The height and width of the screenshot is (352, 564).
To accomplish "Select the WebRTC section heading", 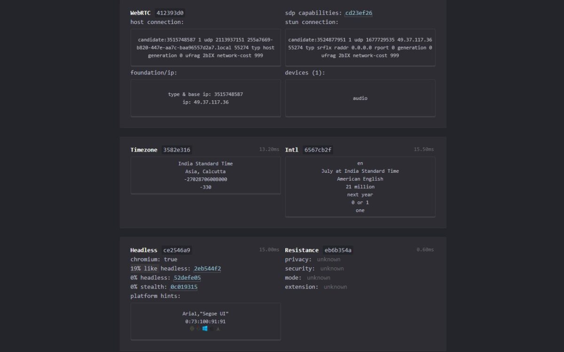I will [141, 13].
